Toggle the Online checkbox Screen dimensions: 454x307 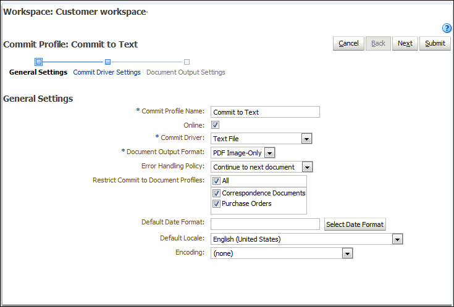[x=216, y=125]
